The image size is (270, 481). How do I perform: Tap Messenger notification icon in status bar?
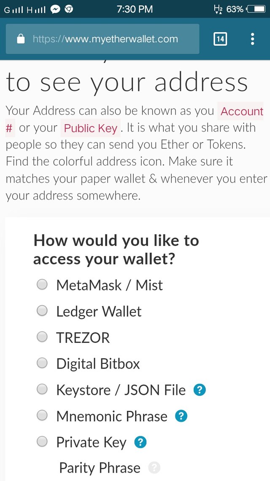tap(55, 9)
